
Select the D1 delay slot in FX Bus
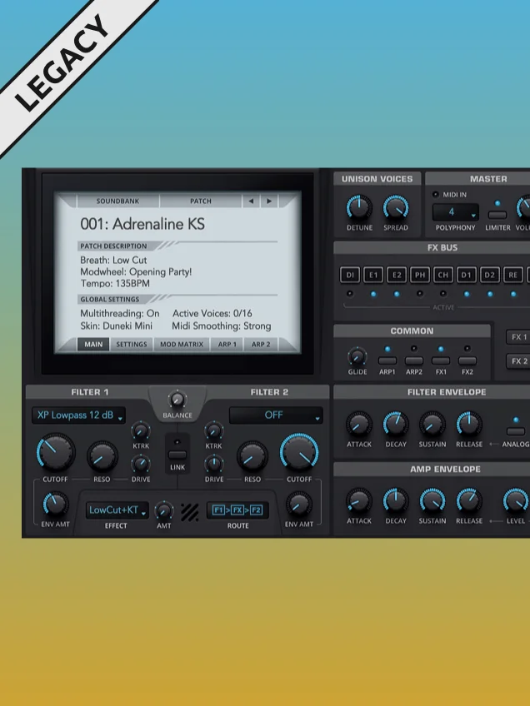466,275
